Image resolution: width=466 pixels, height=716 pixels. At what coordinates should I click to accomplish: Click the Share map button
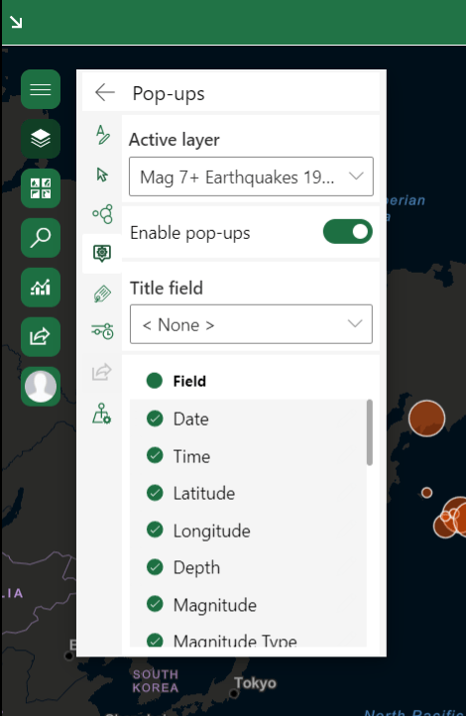click(x=41, y=336)
